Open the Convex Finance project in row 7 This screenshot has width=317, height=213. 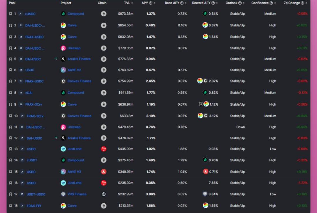coord(79,81)
